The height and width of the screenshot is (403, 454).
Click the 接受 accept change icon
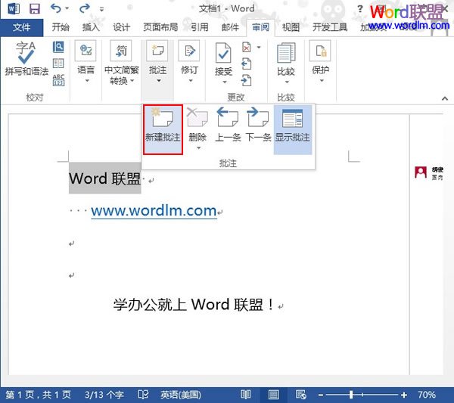click(x=223, y=53)
